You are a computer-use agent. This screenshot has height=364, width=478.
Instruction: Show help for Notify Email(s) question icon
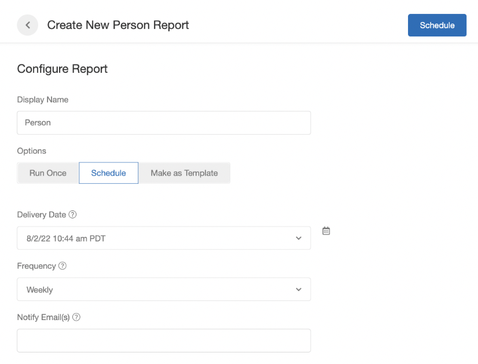pyautogui.click(x=76, y=317)
